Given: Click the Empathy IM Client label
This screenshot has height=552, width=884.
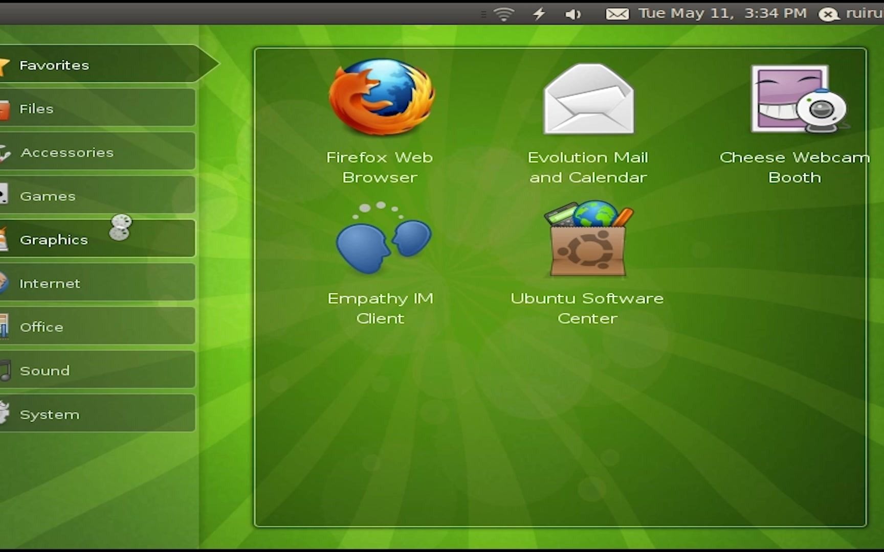Looking at the screenshot, I should click(380, 308).
